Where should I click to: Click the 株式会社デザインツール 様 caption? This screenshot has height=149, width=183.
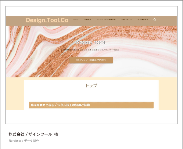tap(33, 134)
